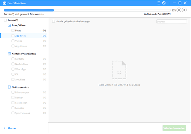Open the Notizen/Andere group heading
This screenshot has height=134, width=191.
(20, 87)
